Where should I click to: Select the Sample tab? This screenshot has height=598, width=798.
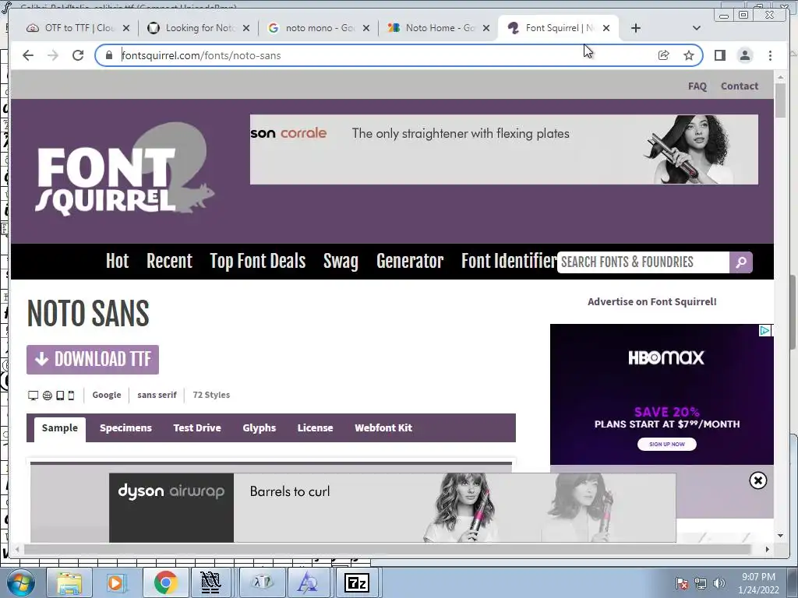pos(59,429)
